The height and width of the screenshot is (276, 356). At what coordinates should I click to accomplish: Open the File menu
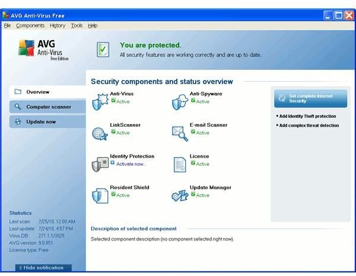click(7, 25)
